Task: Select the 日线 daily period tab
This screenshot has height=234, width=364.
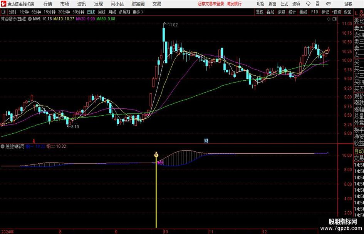Action: [x=91, y=12]
